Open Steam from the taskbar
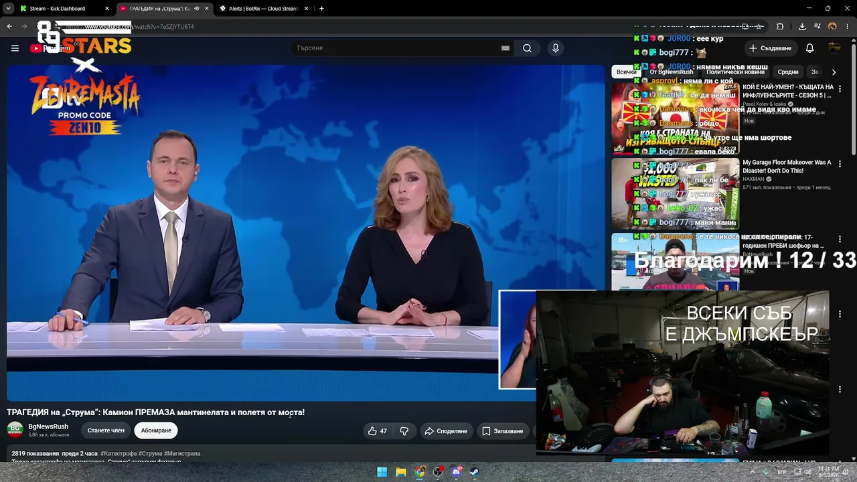The height and width of the screenshot is (482, 857). tap(475, 472)
